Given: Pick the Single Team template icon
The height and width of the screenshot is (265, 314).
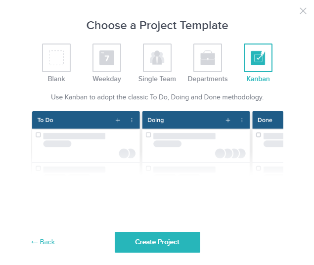Looking at the screenshot, I should coord(157,58).
